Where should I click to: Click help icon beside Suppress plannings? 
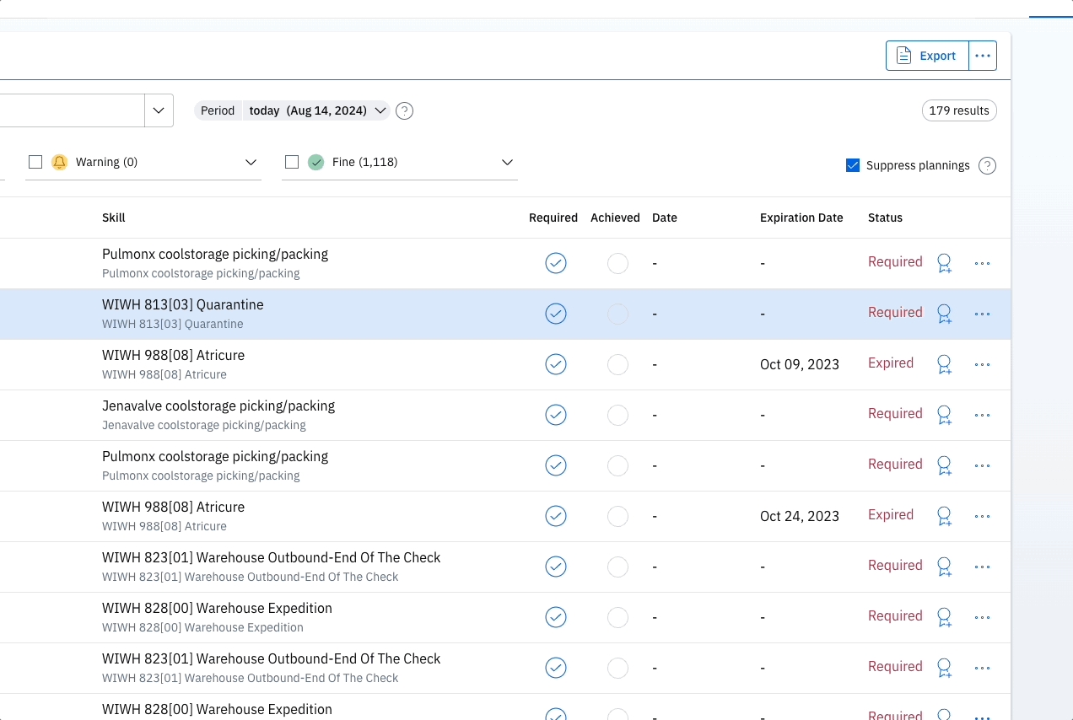click(x=987, y=165)
